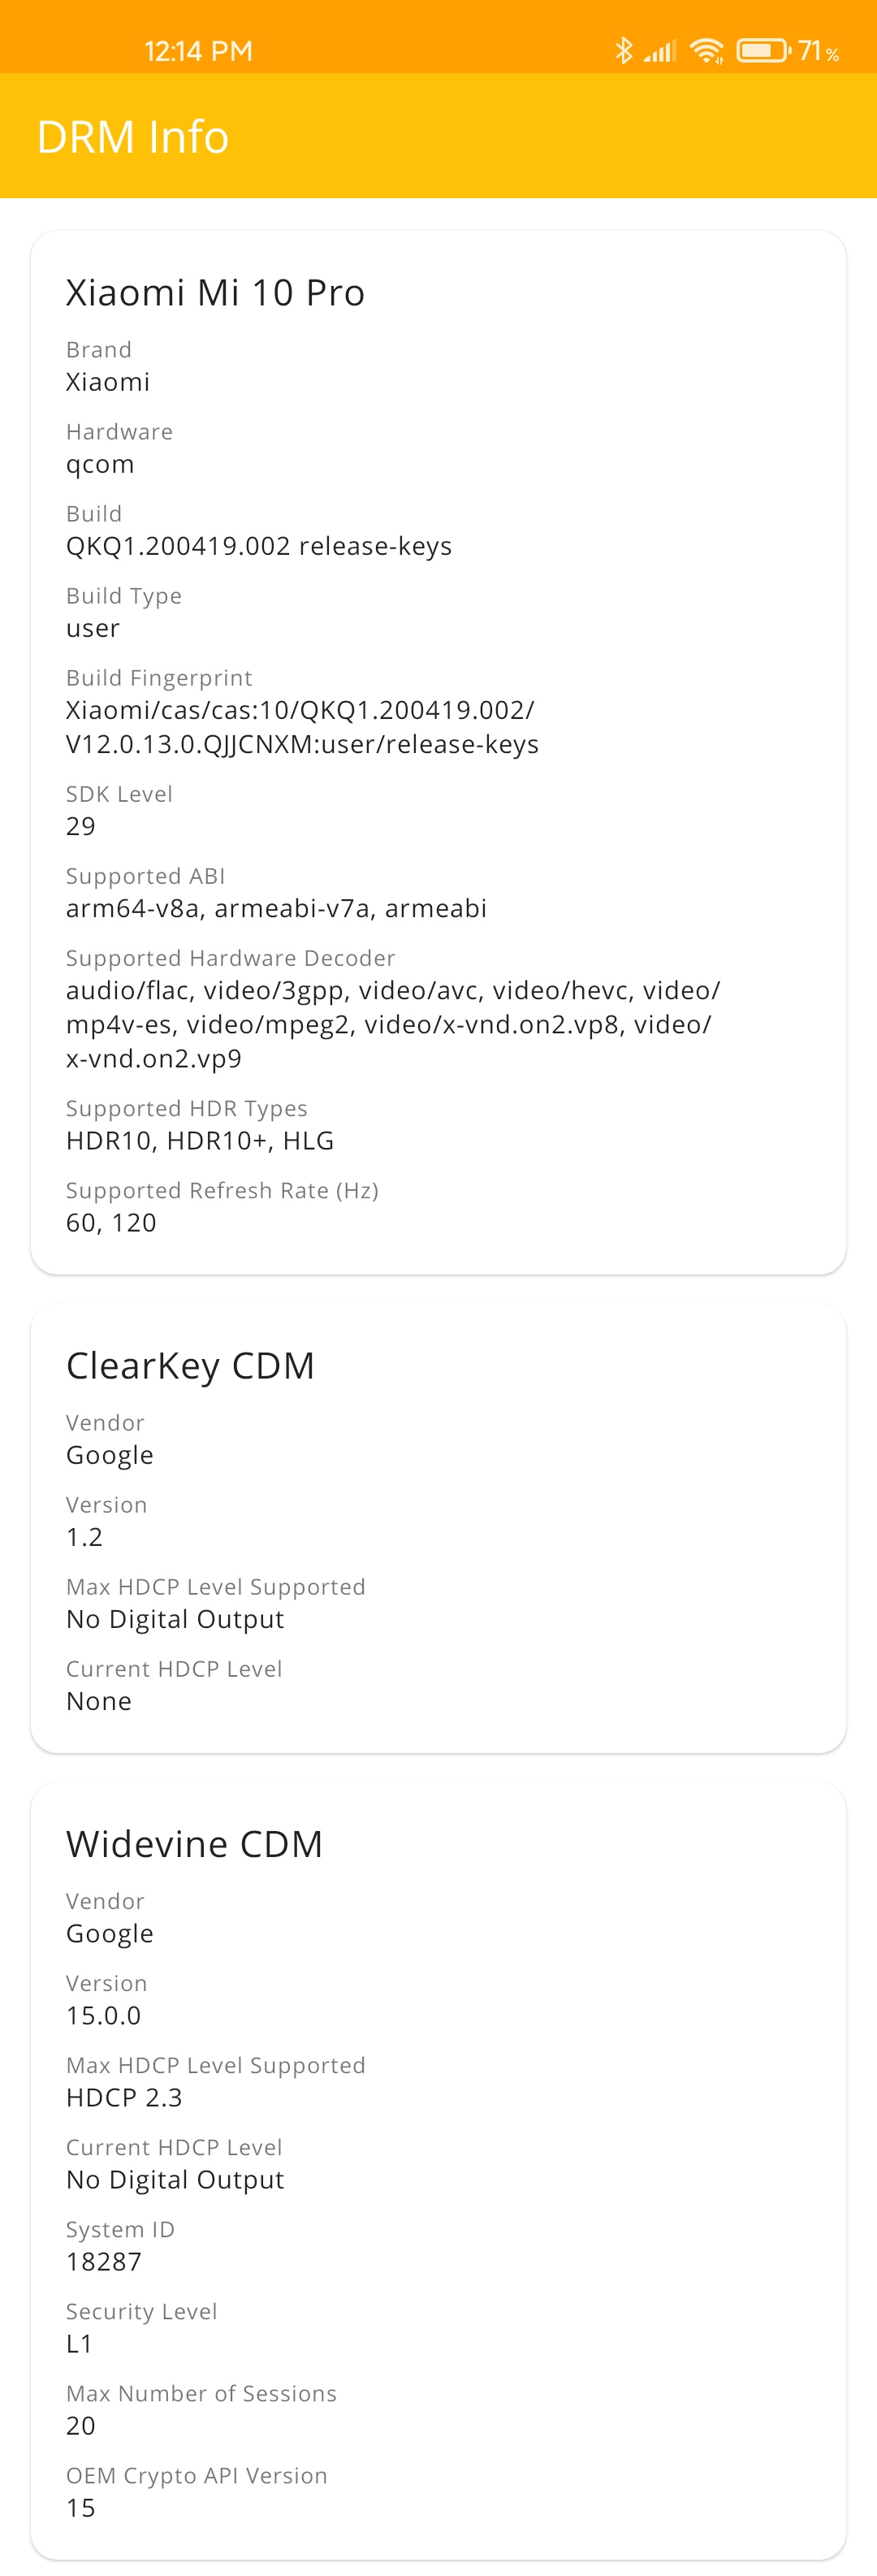Image resolution: width=877 pixels, height=2576 pixels.
Task: Select the SDK Level value 29
Action: coord(81,826)
